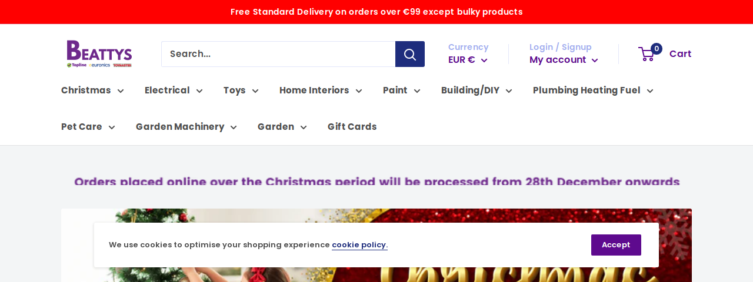Expand the Toys category chevron

255,91
